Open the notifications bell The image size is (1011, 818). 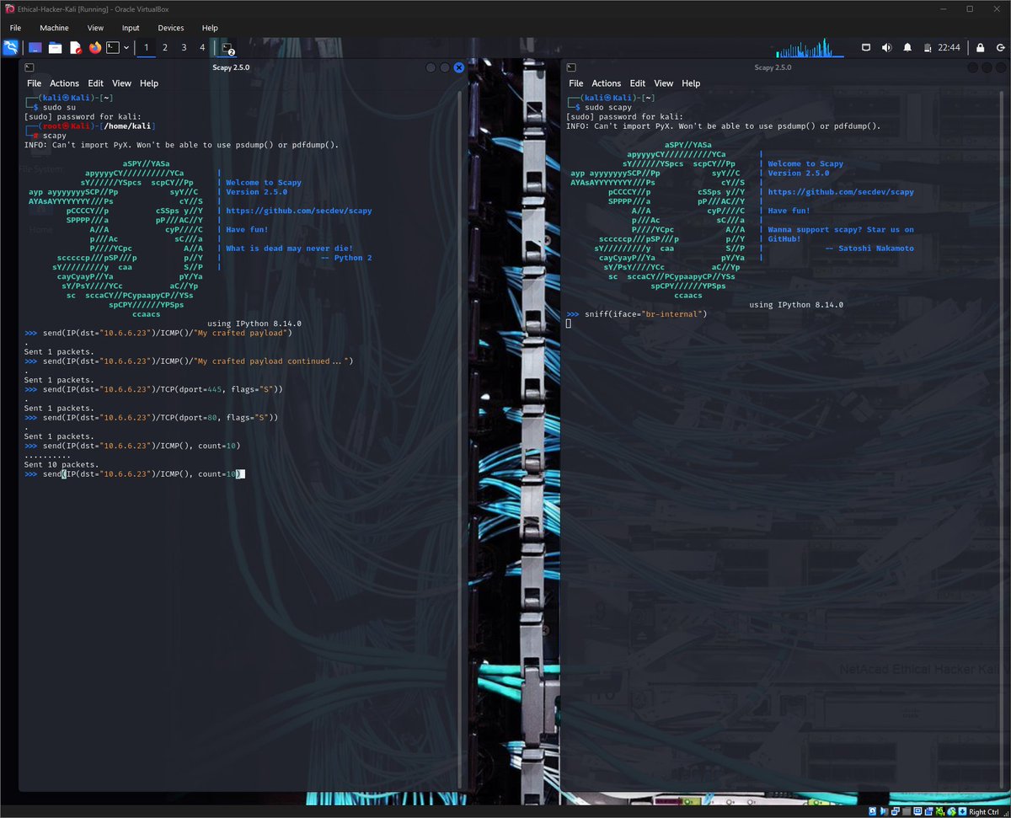click(x=908, y=48)
